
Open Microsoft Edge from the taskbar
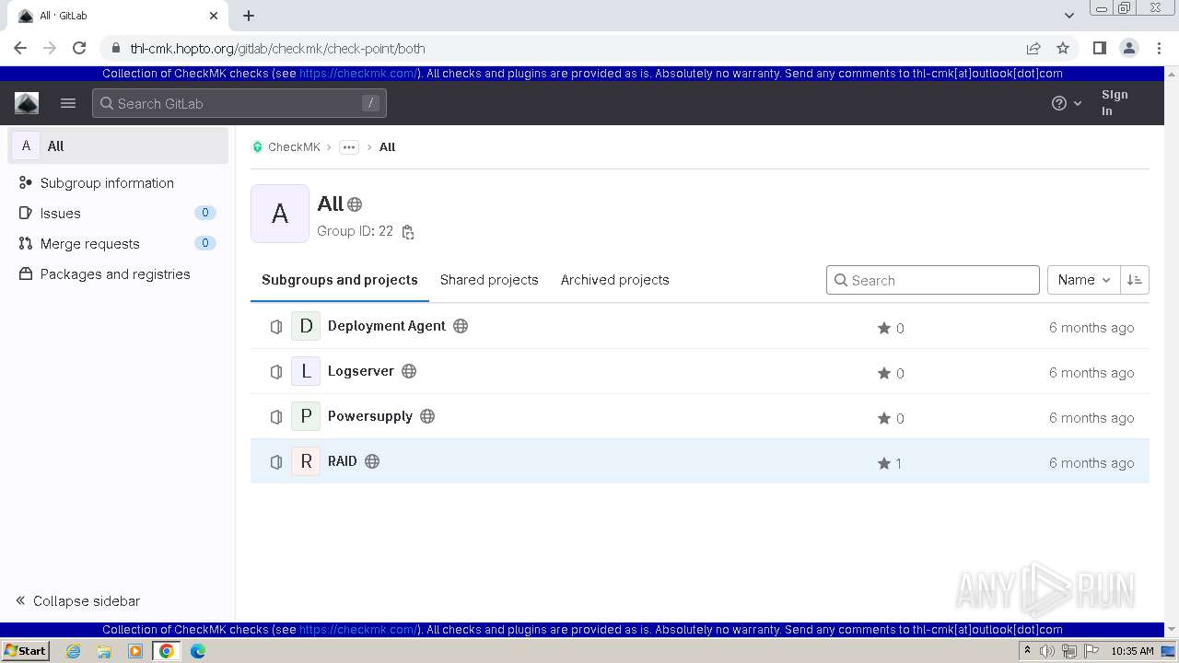coord(197,651)
